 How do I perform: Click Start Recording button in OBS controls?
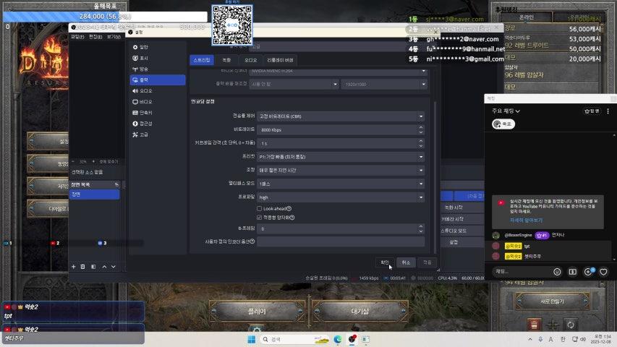pyautogui.click(x=462, y=207)
